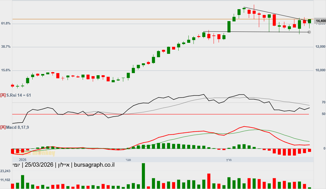Click the RSI 50 level label
The height and width of the screenshot is (189, 326).
coord(323,114)
